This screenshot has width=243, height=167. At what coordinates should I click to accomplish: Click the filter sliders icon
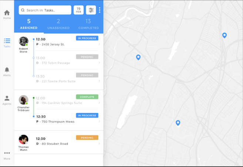point(91,10)
